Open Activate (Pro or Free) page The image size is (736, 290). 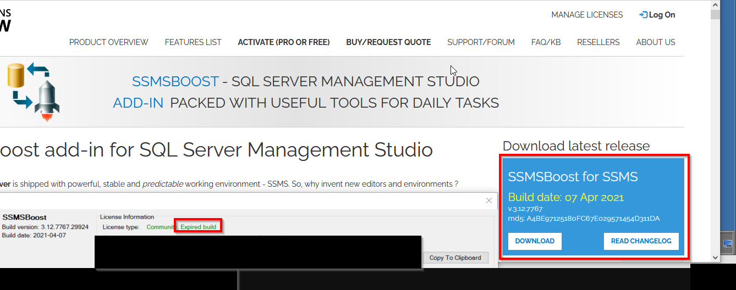pos(284,42)
